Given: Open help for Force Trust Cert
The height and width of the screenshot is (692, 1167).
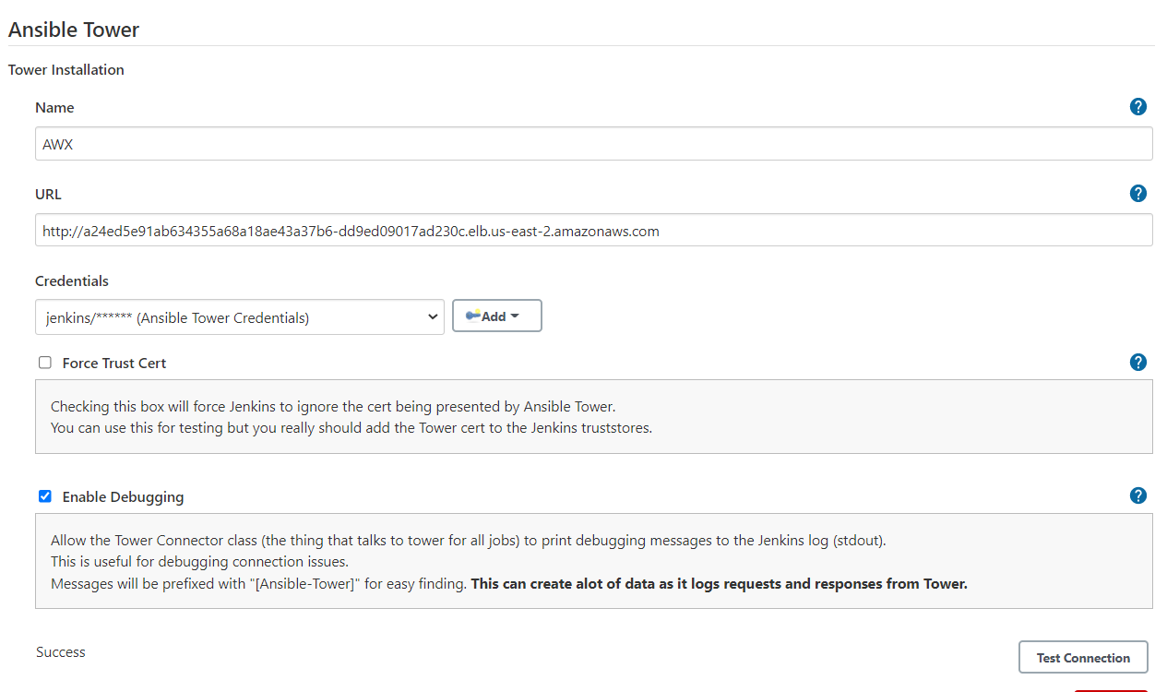Looking at the screenshot, I should (x=1138, y=363).
